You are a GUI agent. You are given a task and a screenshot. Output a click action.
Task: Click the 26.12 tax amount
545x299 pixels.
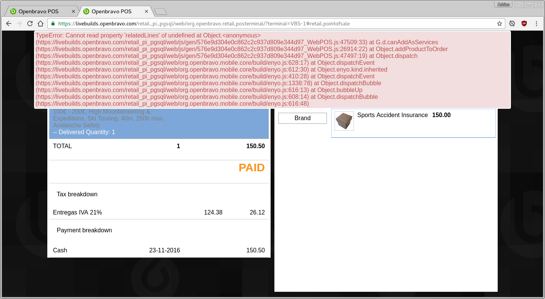257,213
